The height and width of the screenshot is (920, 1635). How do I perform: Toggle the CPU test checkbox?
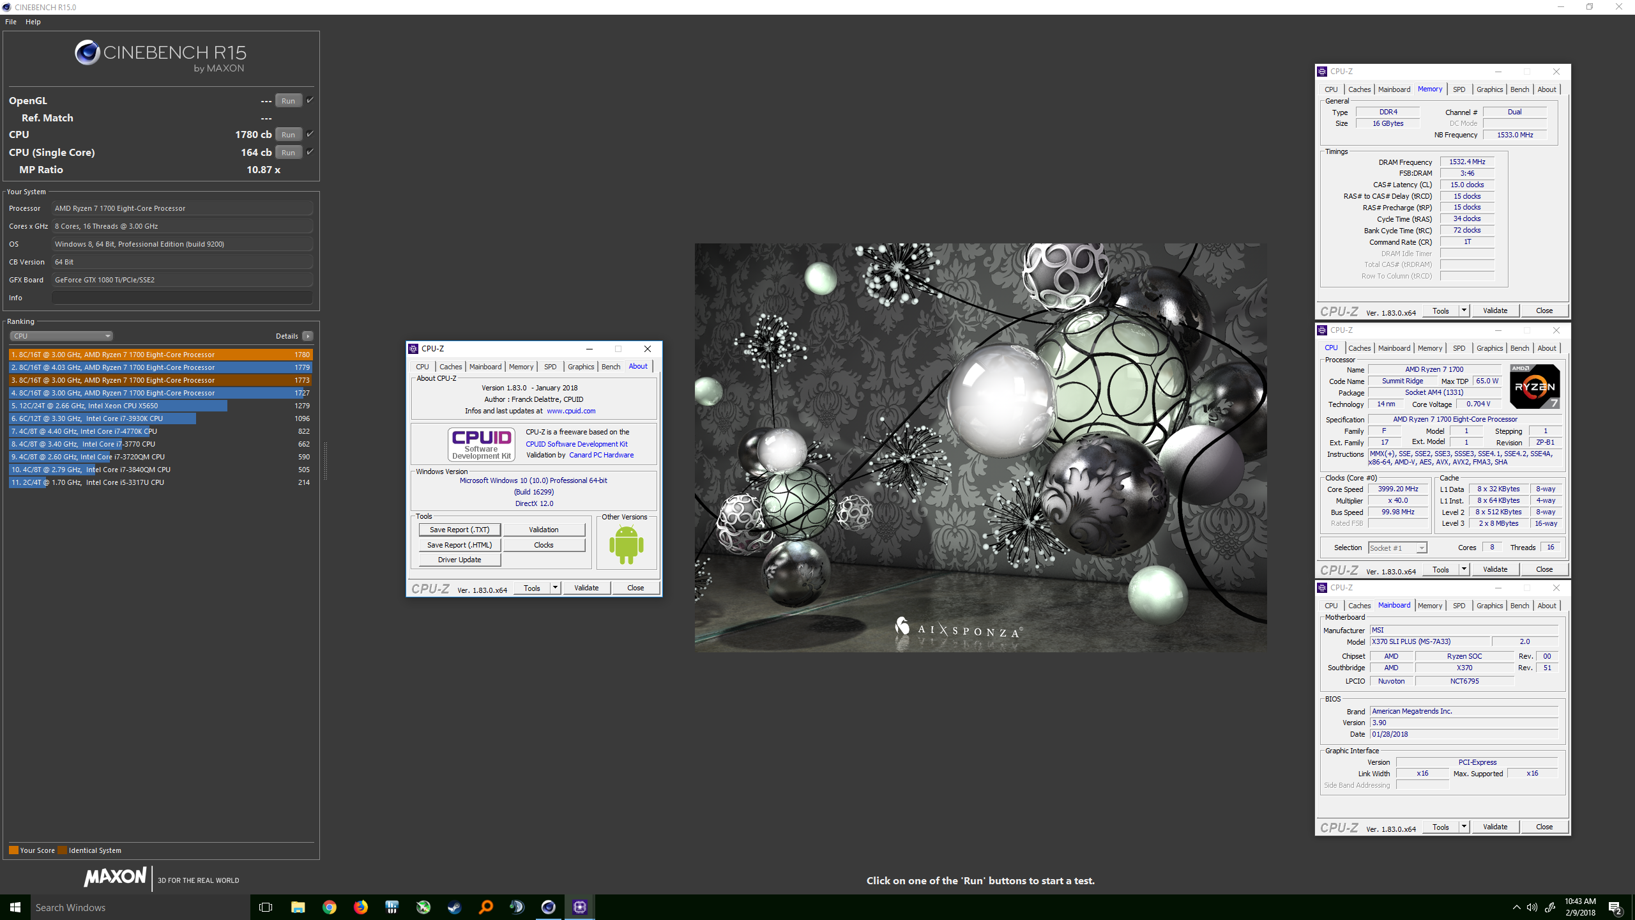point(310,134)
